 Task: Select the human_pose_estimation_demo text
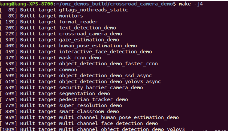click(98, 46)
